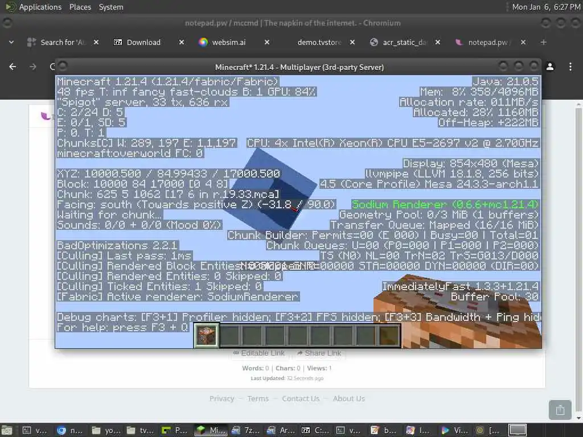This screenshot has width=583, height=437.
Task: Open the "b..." text editor taskbar item
Action: coord(384,430)
